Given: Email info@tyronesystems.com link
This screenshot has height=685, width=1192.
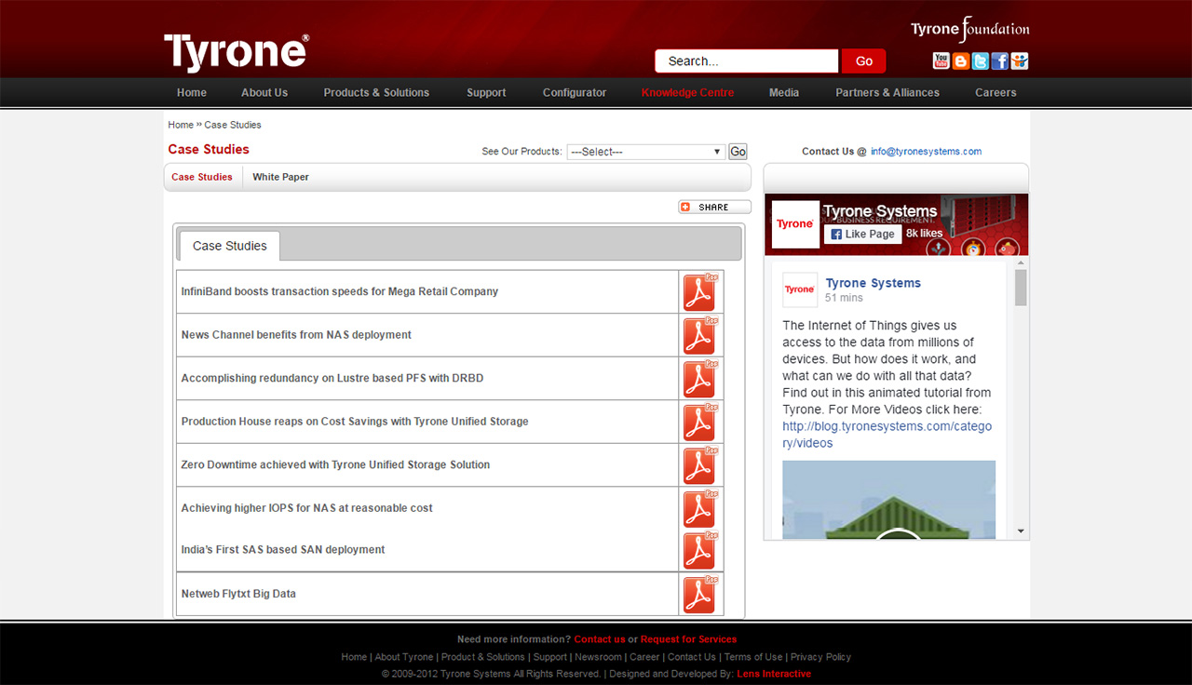Looking at the screenshot, I should pyautogui.click(x=926, y=152).
